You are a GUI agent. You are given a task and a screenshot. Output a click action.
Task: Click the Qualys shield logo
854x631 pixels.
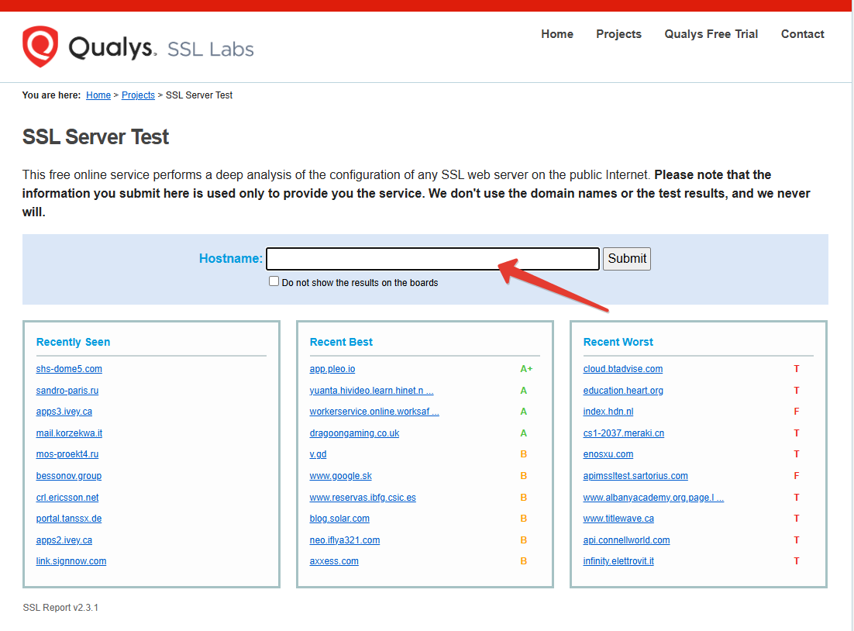click(x=40, y=47)
